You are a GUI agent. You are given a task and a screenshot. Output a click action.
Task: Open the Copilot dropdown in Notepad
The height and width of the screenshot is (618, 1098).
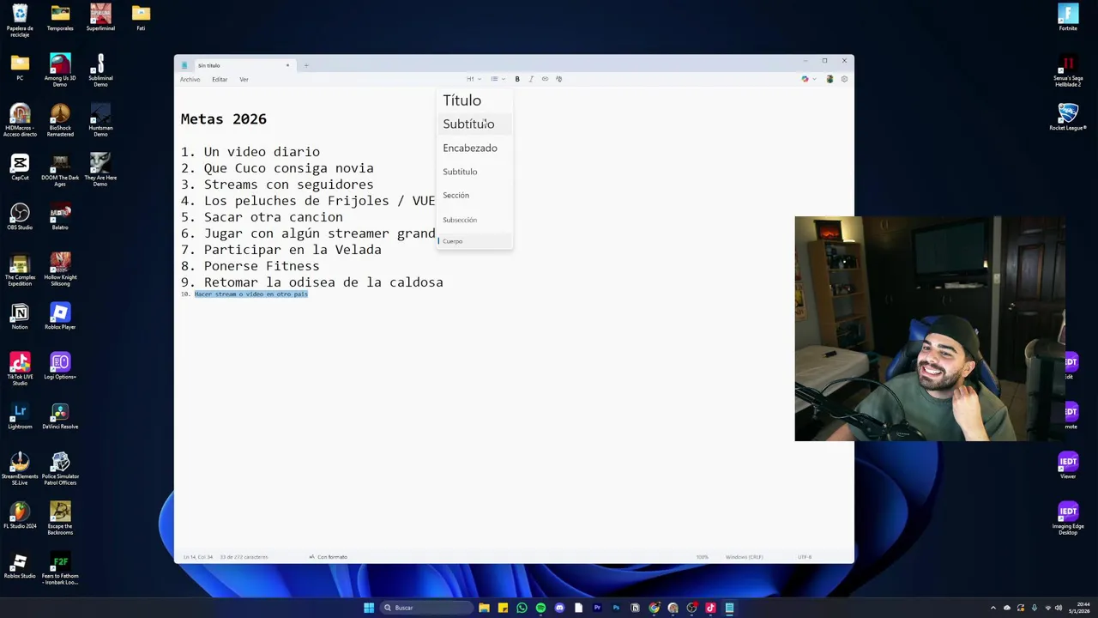click(x=808, y=79)
